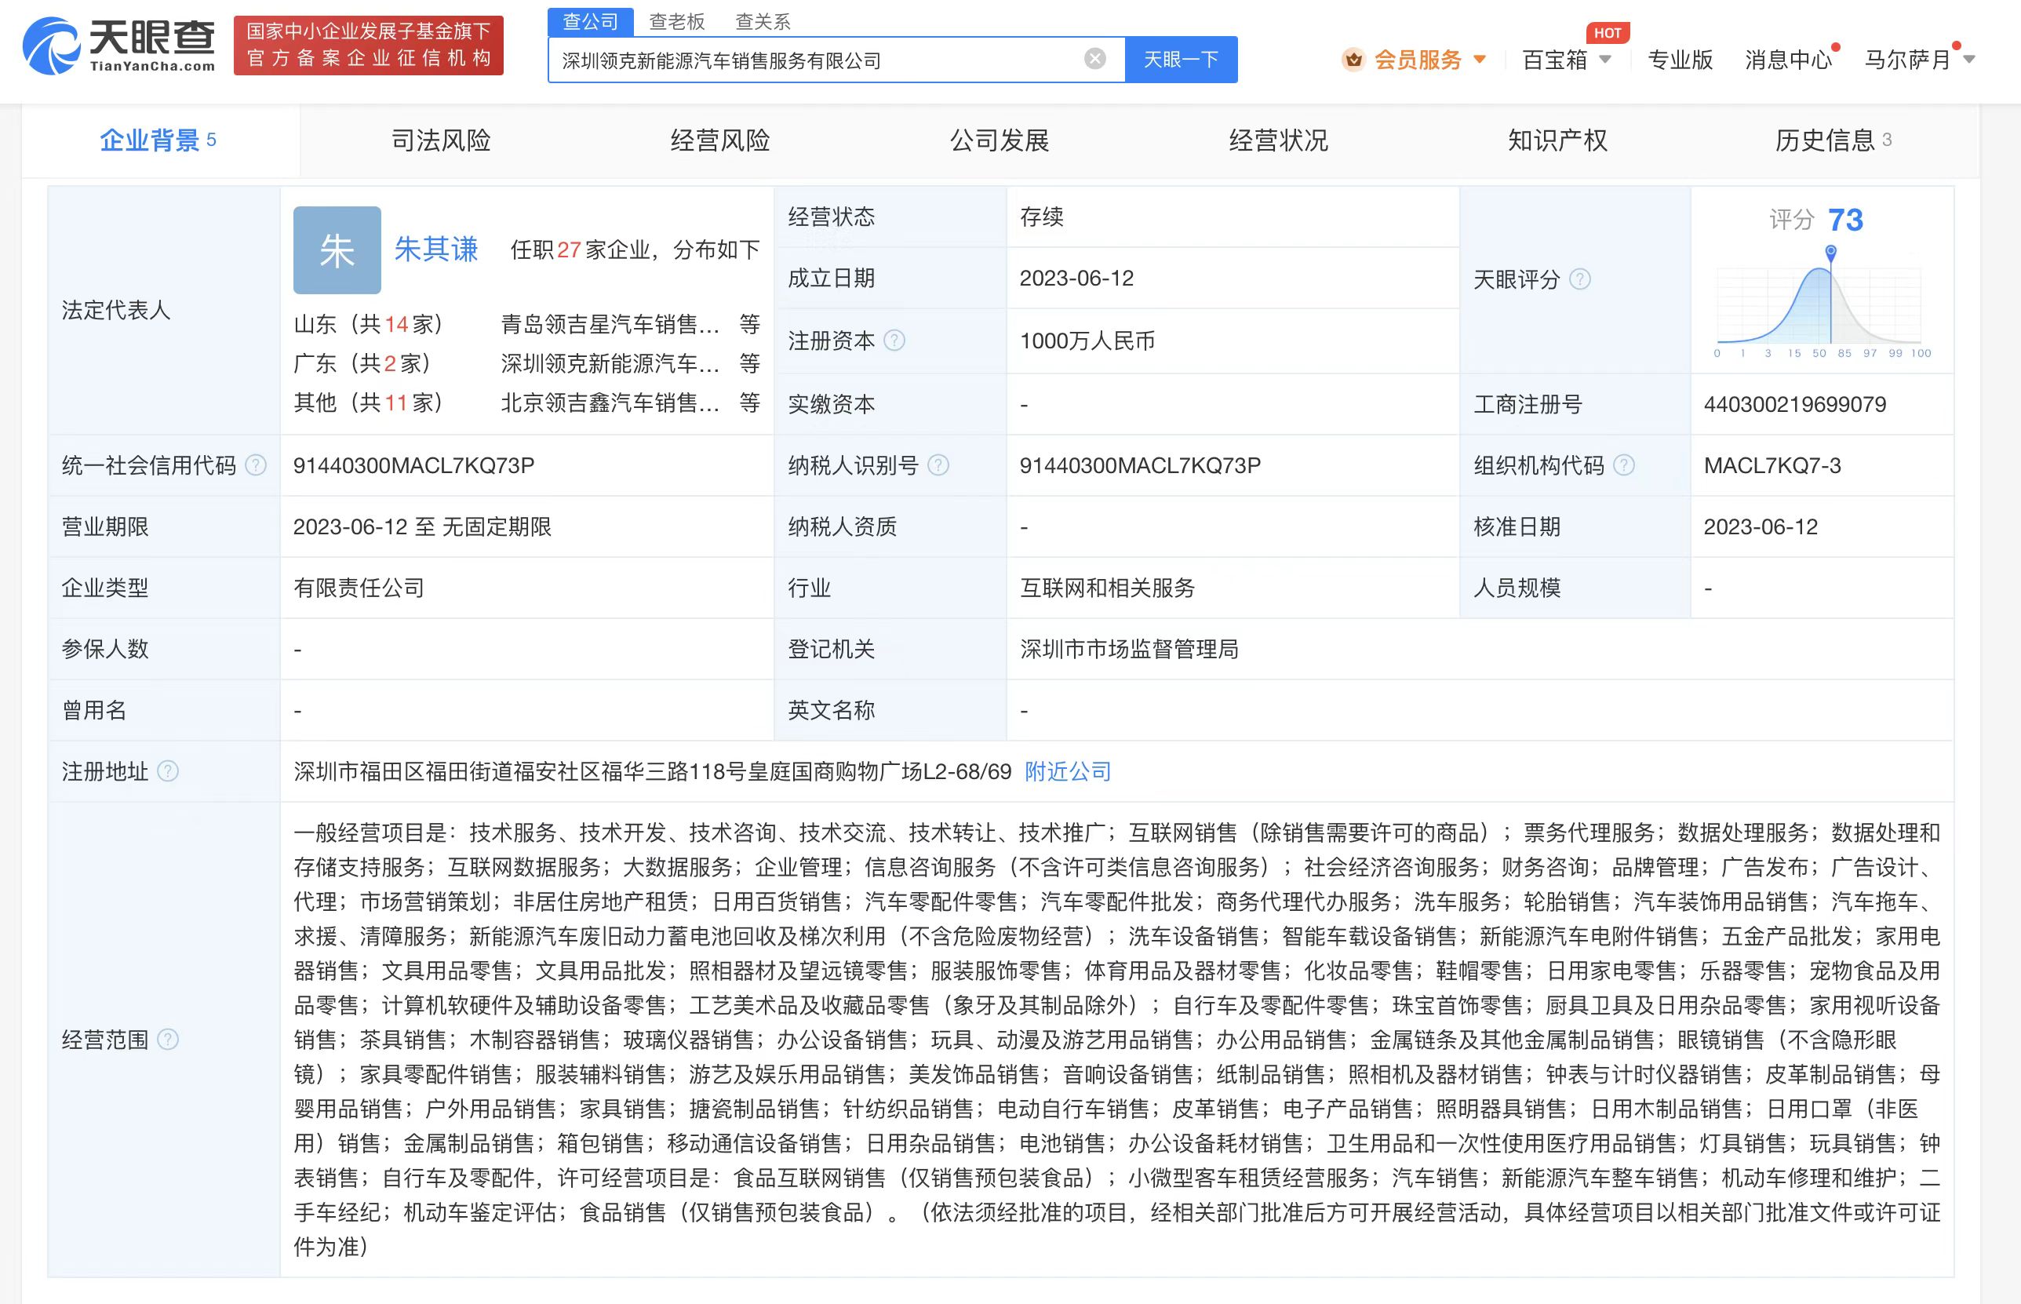Open the 公司发展 tab
Screen dimensions: 2021x1304
pos(1000,140)
